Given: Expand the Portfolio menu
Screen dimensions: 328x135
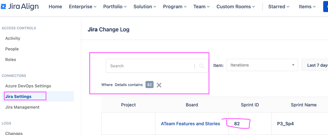Looking at the screenshot, I should pyautogui.click(x=115, y=7).
